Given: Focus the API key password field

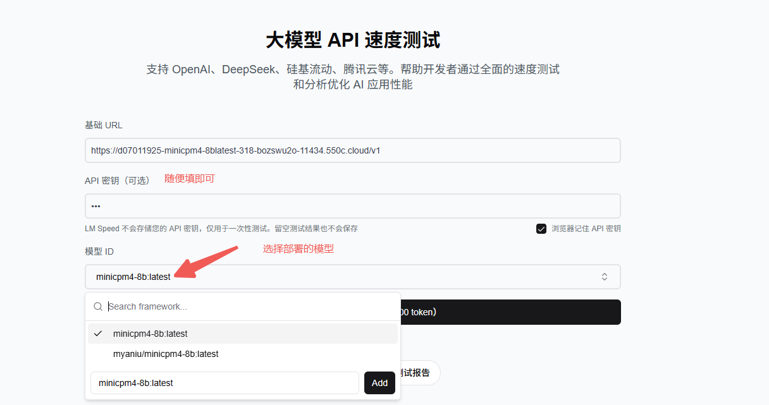Looking at the screenshot, I should point(352,206).
